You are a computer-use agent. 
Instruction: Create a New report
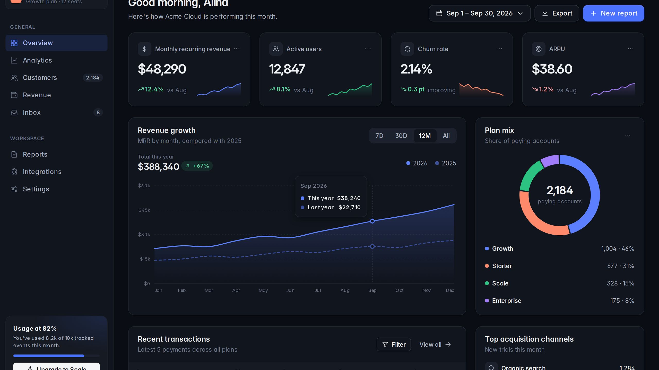614,13
